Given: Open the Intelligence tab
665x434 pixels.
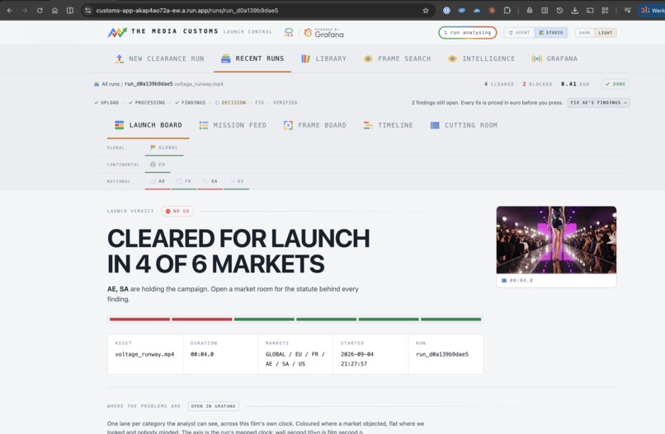Looking at the screenshot, I should 481,58.
